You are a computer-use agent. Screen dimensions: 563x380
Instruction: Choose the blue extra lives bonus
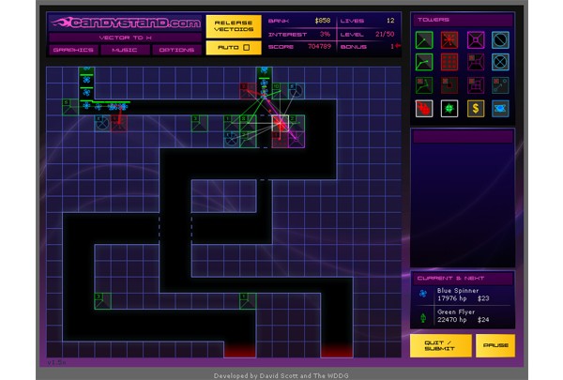pyautogui.click(x=500, y=109)
